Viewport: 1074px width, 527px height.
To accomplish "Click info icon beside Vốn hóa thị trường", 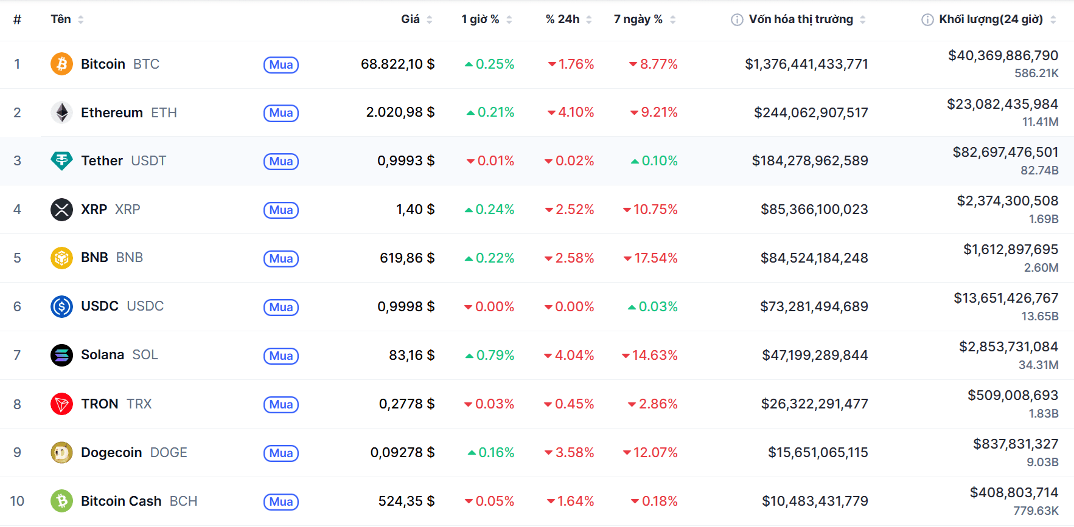I will point(737,20).
